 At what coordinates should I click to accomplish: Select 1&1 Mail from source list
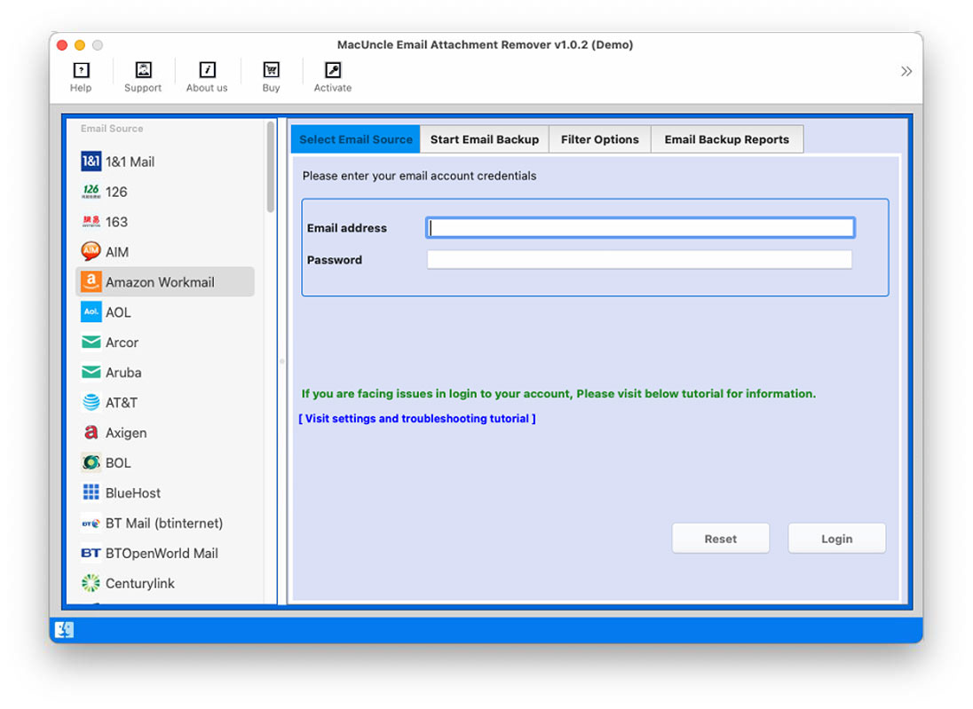(x=130, y=161)
